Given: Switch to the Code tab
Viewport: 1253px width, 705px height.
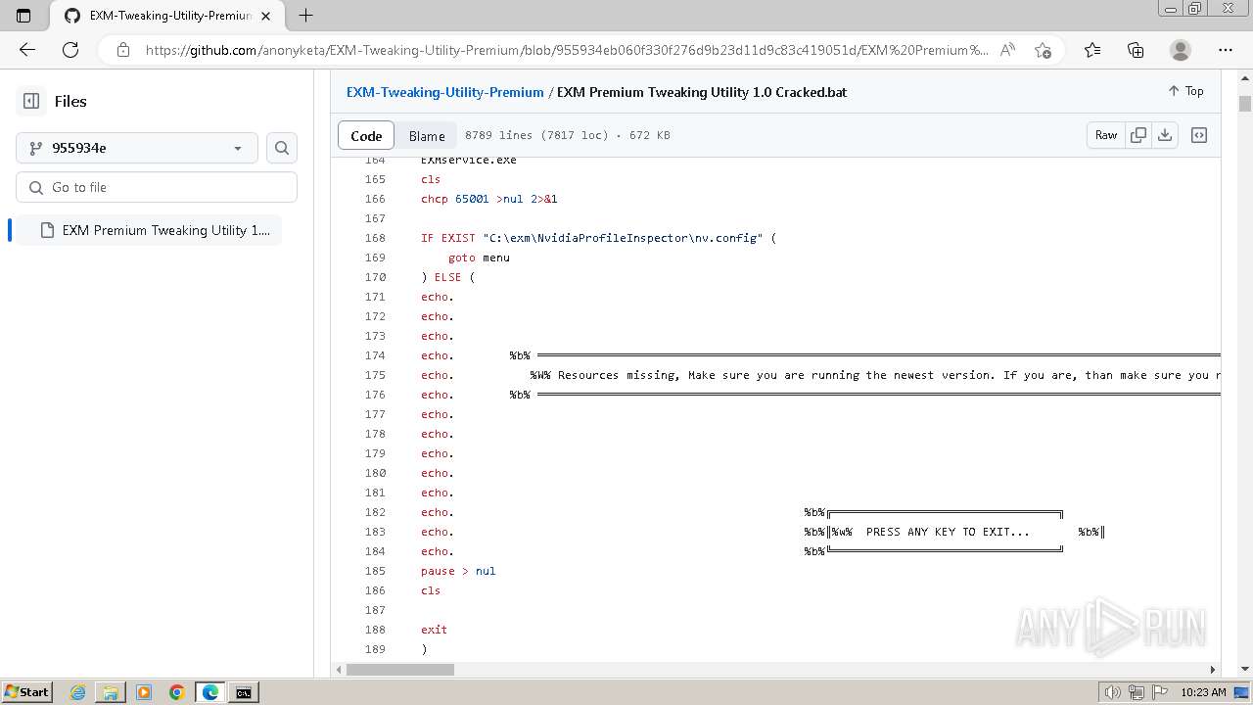Looking at the screenshot, I should tap(366, 135).
